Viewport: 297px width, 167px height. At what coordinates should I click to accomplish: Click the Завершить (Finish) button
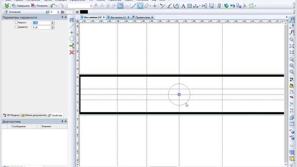tap(20, 6)
